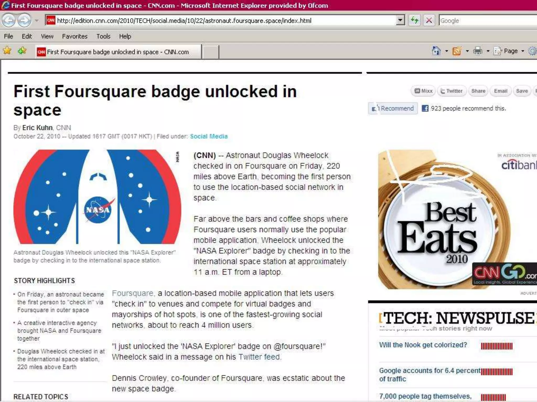Click the Facebook Recommend button

point(393,108)
